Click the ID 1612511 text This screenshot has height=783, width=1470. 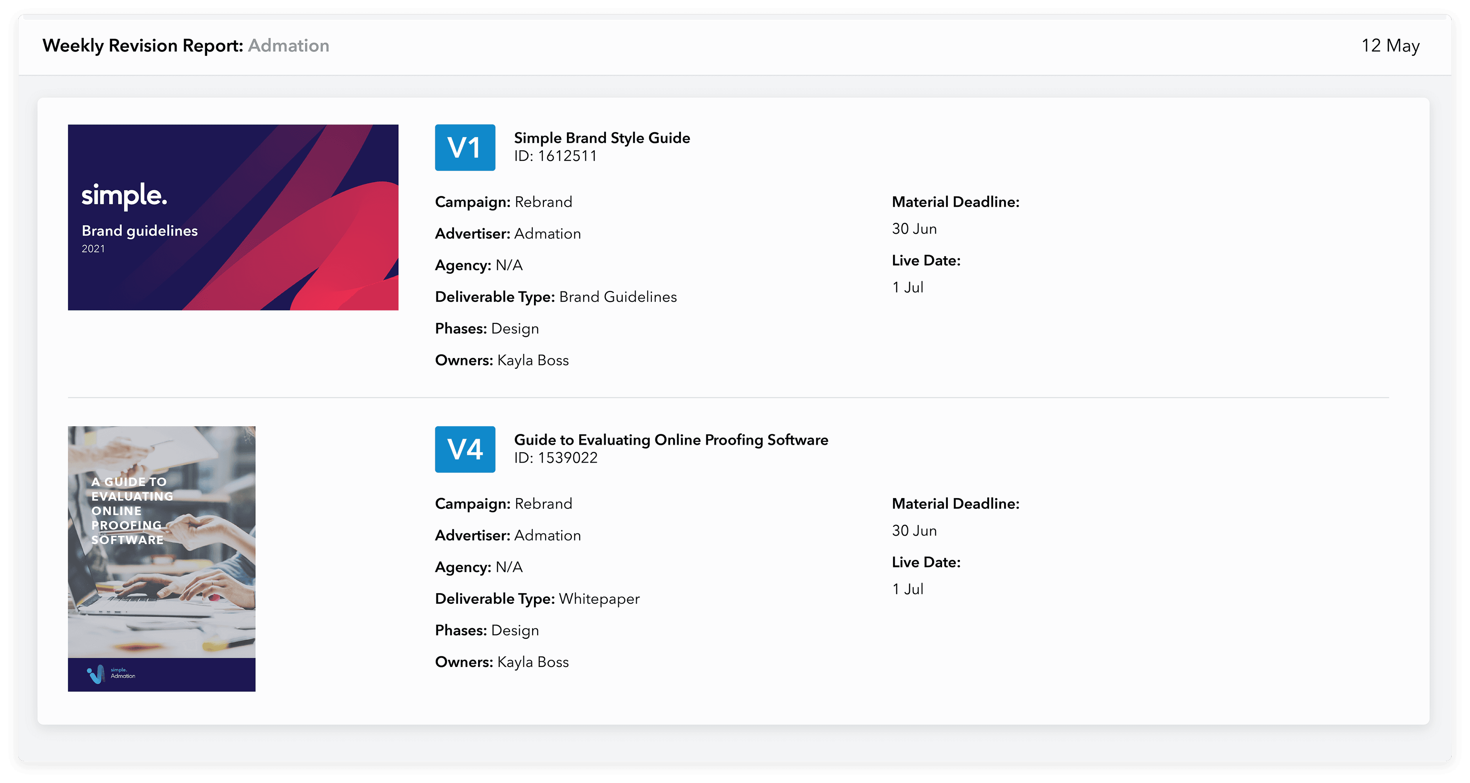555,156
